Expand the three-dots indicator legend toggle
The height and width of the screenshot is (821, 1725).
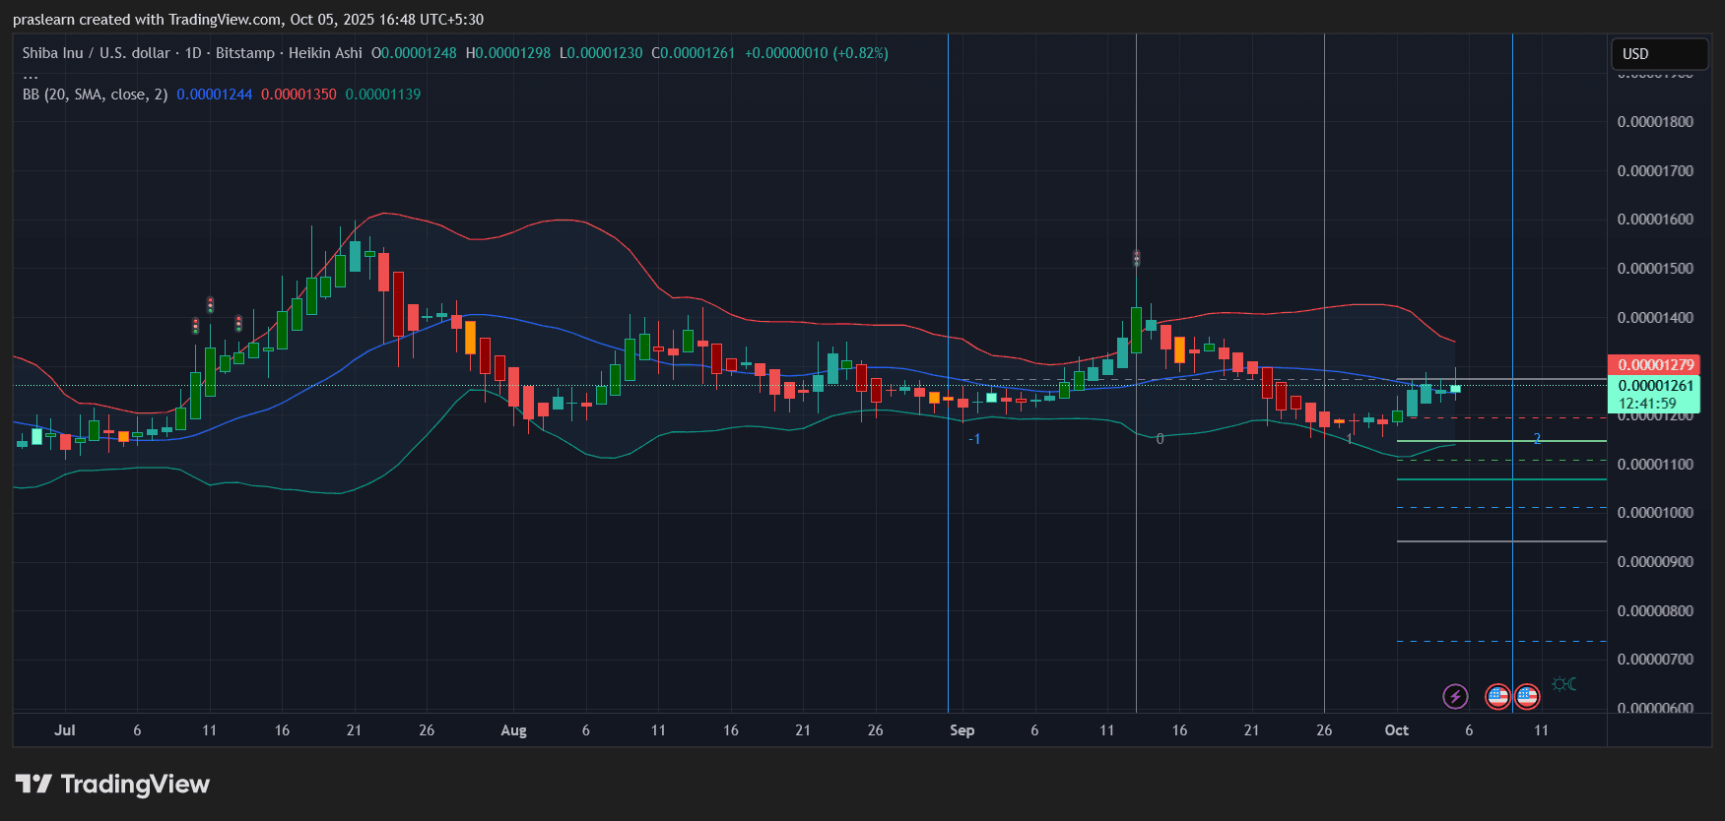tap(31, 75)
